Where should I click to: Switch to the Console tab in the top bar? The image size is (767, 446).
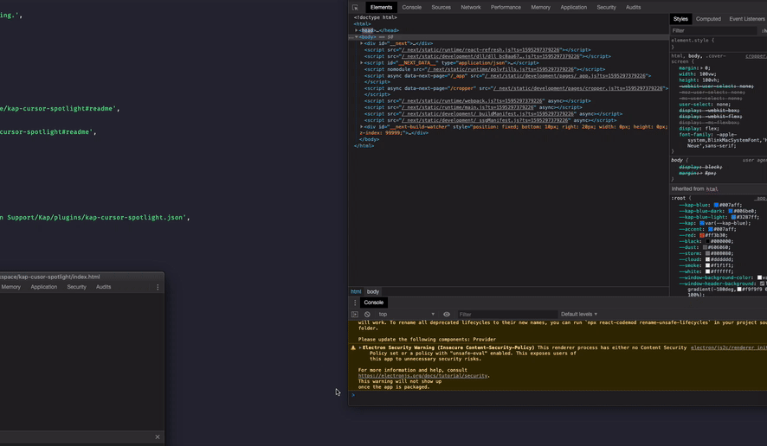point(411,7)
